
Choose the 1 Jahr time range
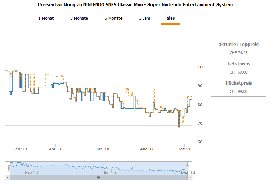(x=145, y=18)
